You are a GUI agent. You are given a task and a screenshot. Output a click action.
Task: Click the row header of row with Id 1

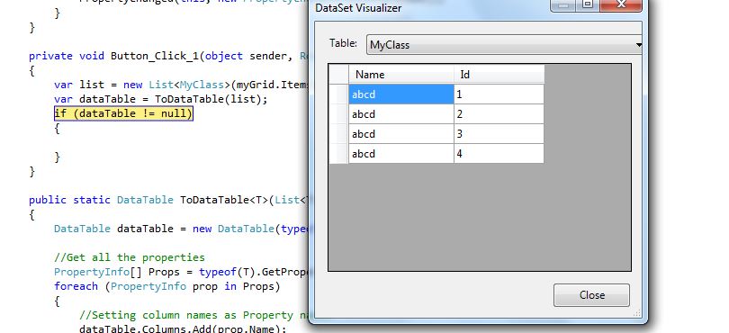pos(338,94)
